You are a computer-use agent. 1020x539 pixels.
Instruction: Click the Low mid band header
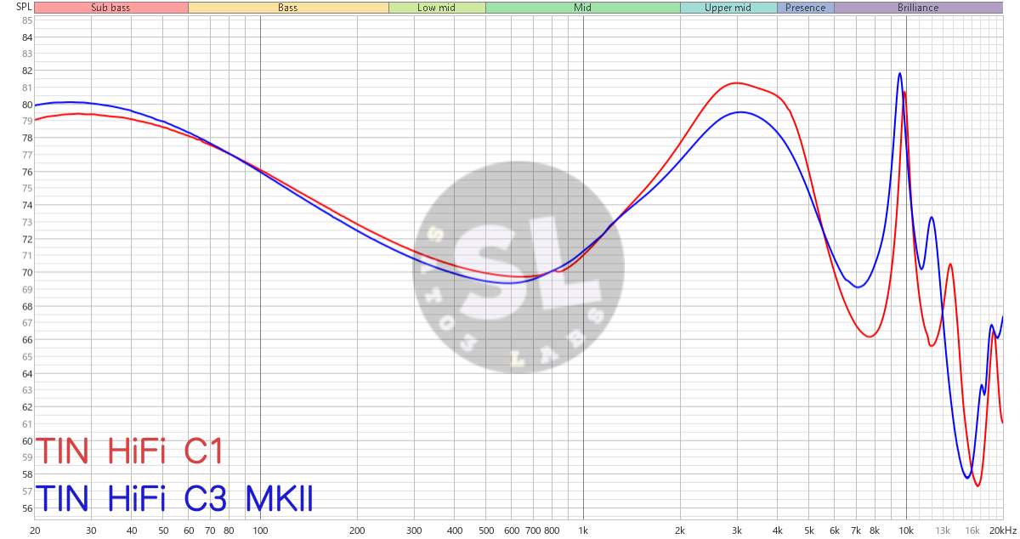pos(437,8)
